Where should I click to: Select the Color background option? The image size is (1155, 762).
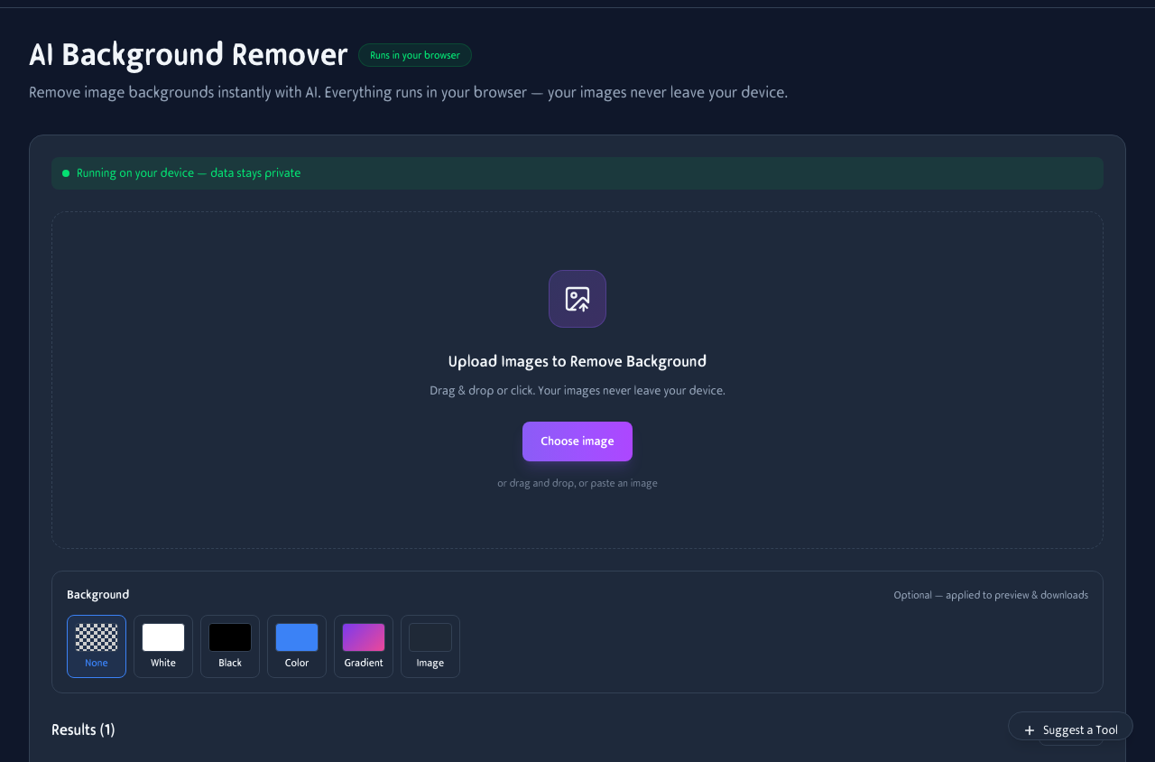tap(297, 646)
